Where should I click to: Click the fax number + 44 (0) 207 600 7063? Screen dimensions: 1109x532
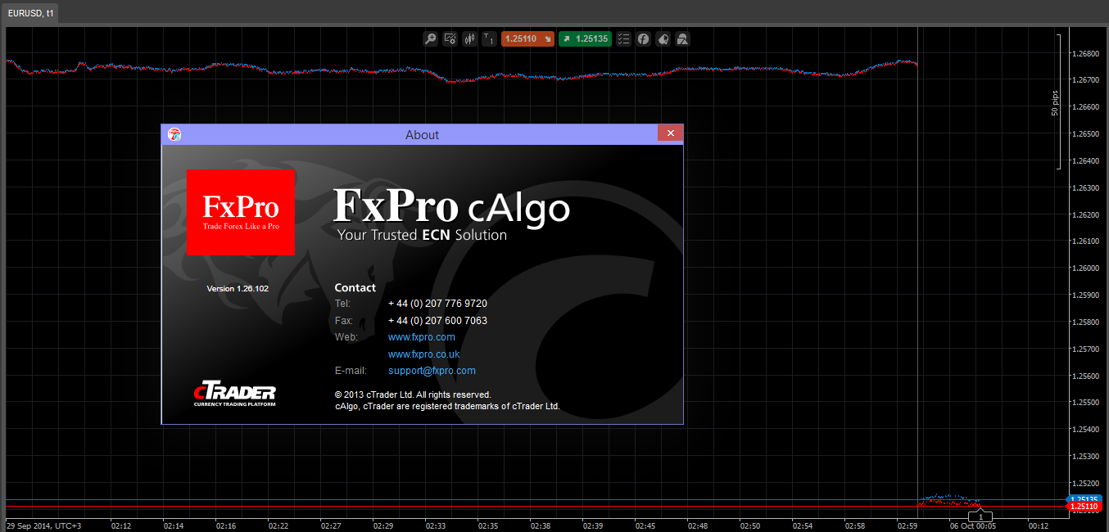tap(437, 321)
